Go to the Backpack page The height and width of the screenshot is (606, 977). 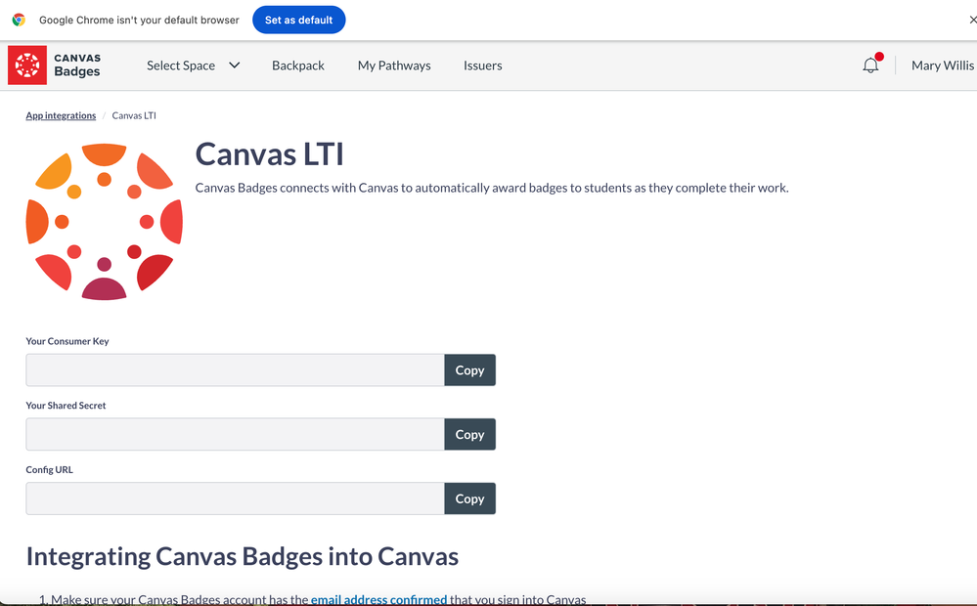pyautogui.click(x=298, y=65)
